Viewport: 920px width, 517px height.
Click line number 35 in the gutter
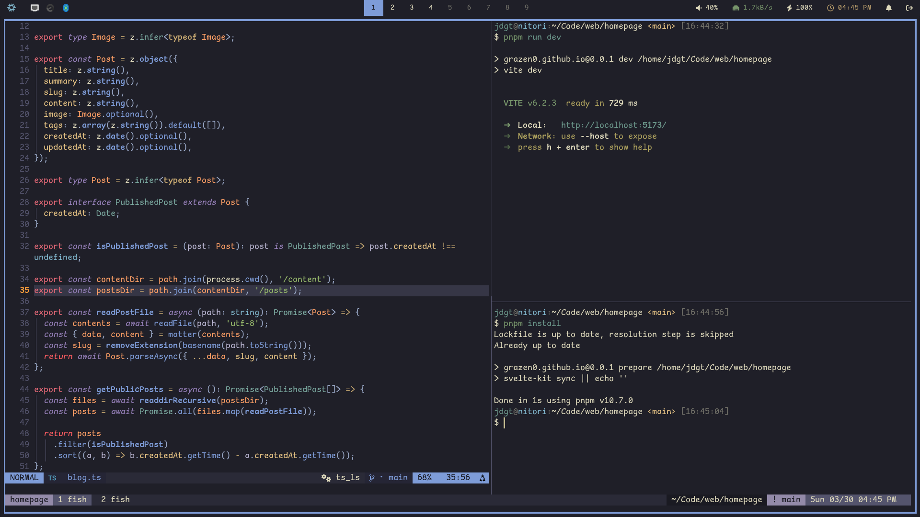24,290
